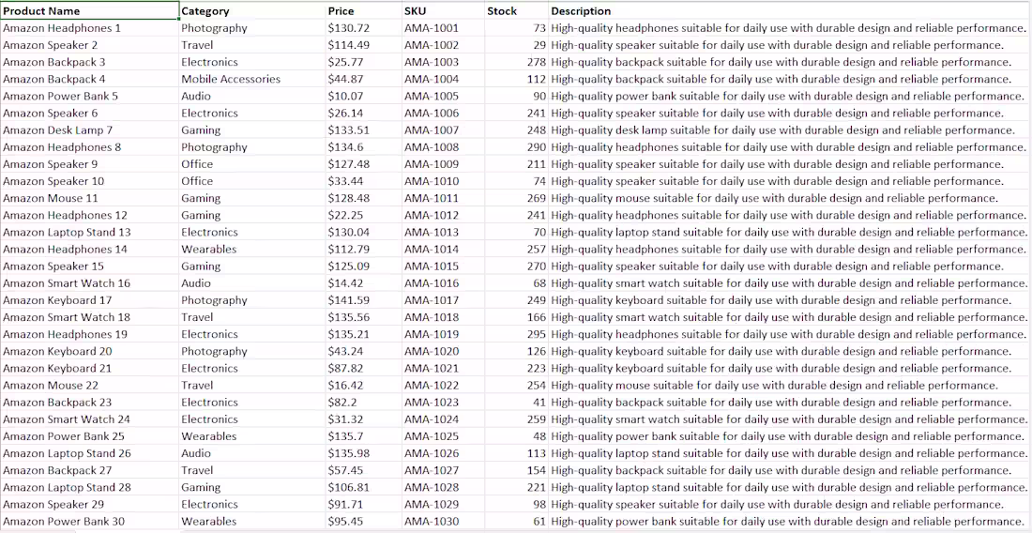Click the price cell $133.51
The image size is (1032, 533).
[363, 130]
